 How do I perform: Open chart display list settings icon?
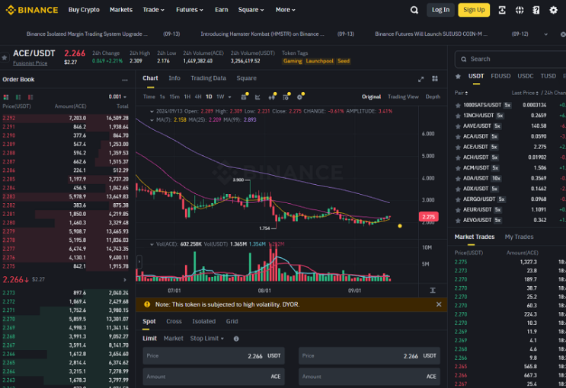click(286, 97)
